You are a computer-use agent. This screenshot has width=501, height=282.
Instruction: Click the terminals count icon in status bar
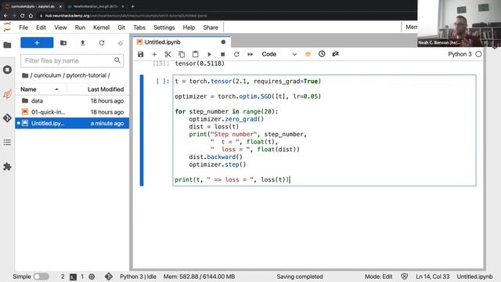[73, 277]
